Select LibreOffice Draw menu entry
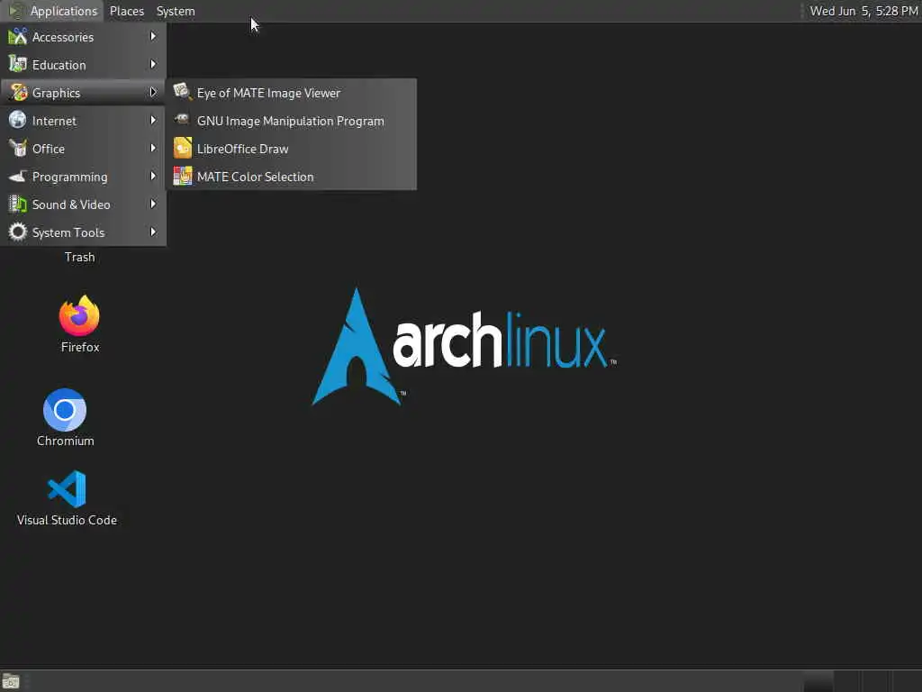Image resolution: width=922 pixels, height=692 pixels. pyautogui.click(x=292, y=149)
